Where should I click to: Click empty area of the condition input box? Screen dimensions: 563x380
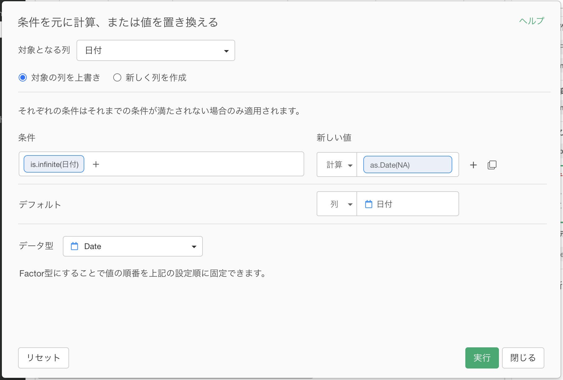coord(202,164)
